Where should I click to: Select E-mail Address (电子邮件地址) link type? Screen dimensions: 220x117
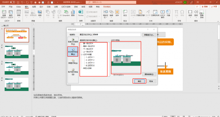click(x=73, y=72)
